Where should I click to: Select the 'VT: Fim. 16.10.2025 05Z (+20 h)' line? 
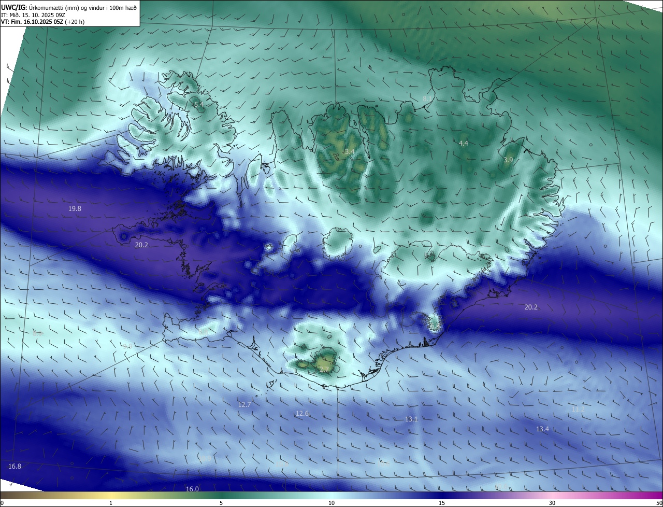pos(43,22)
